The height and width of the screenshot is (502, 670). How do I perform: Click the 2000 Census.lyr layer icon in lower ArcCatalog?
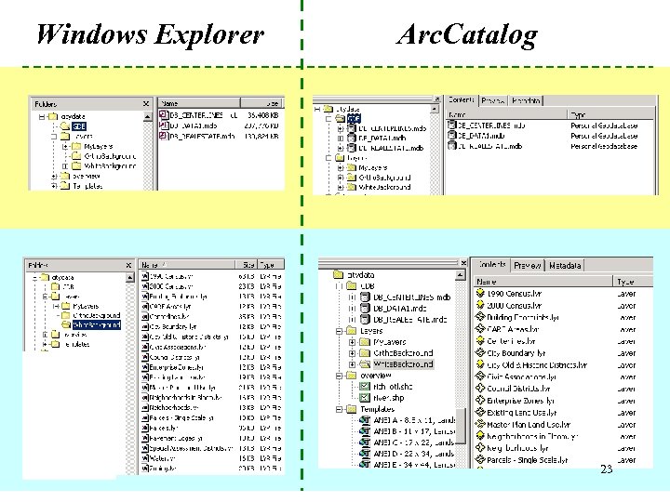click(480, 305)
